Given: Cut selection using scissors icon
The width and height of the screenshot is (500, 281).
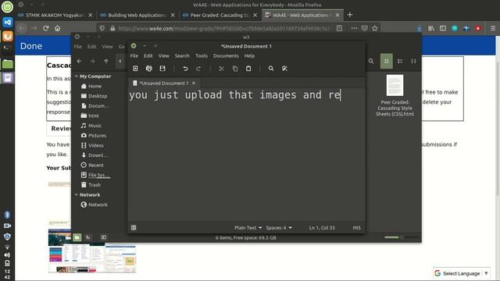Looking at the screenshot, I should click(221, 69).
